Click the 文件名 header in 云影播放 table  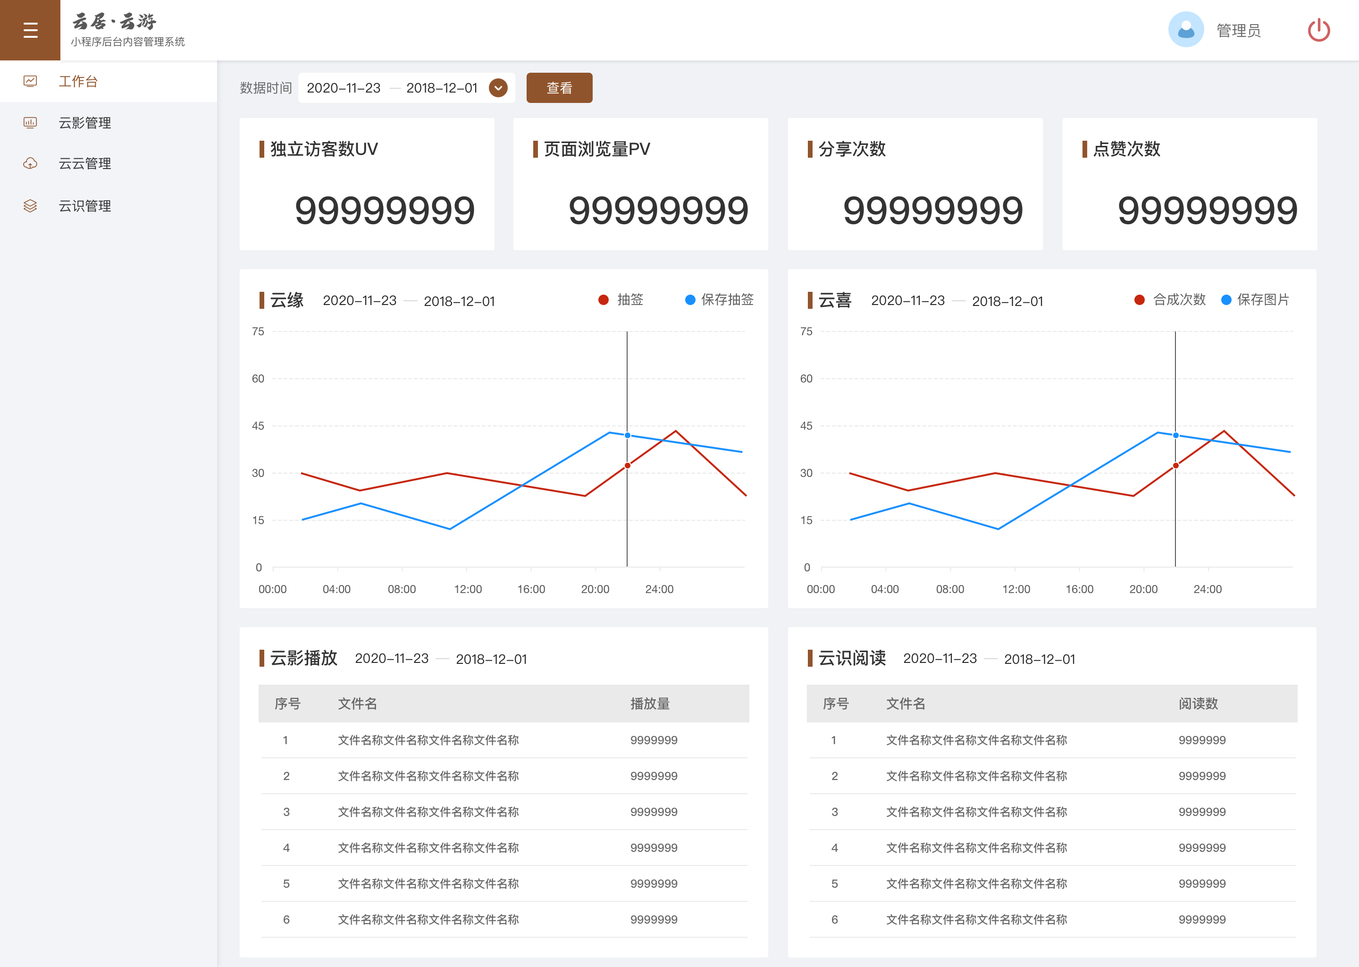tap(357, 703)
